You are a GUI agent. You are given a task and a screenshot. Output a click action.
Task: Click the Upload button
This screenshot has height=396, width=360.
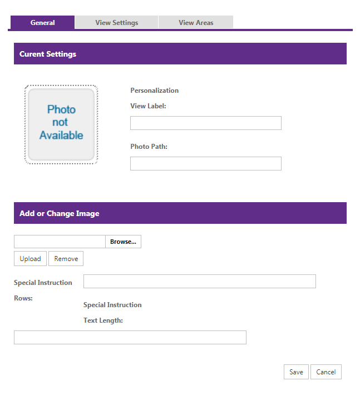(x=30, y=259)
